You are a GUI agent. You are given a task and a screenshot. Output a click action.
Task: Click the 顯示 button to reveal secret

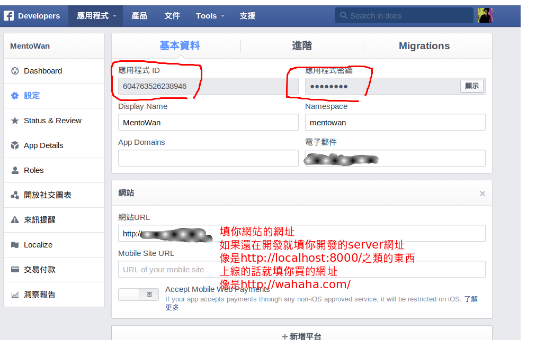471,86
